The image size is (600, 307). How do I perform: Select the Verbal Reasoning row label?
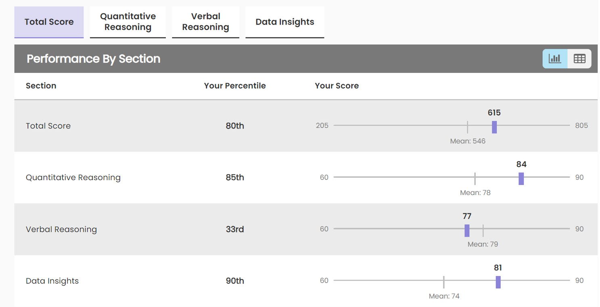(61, 229)
